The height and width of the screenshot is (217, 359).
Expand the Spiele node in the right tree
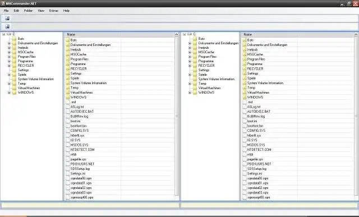tap(190, 75)
